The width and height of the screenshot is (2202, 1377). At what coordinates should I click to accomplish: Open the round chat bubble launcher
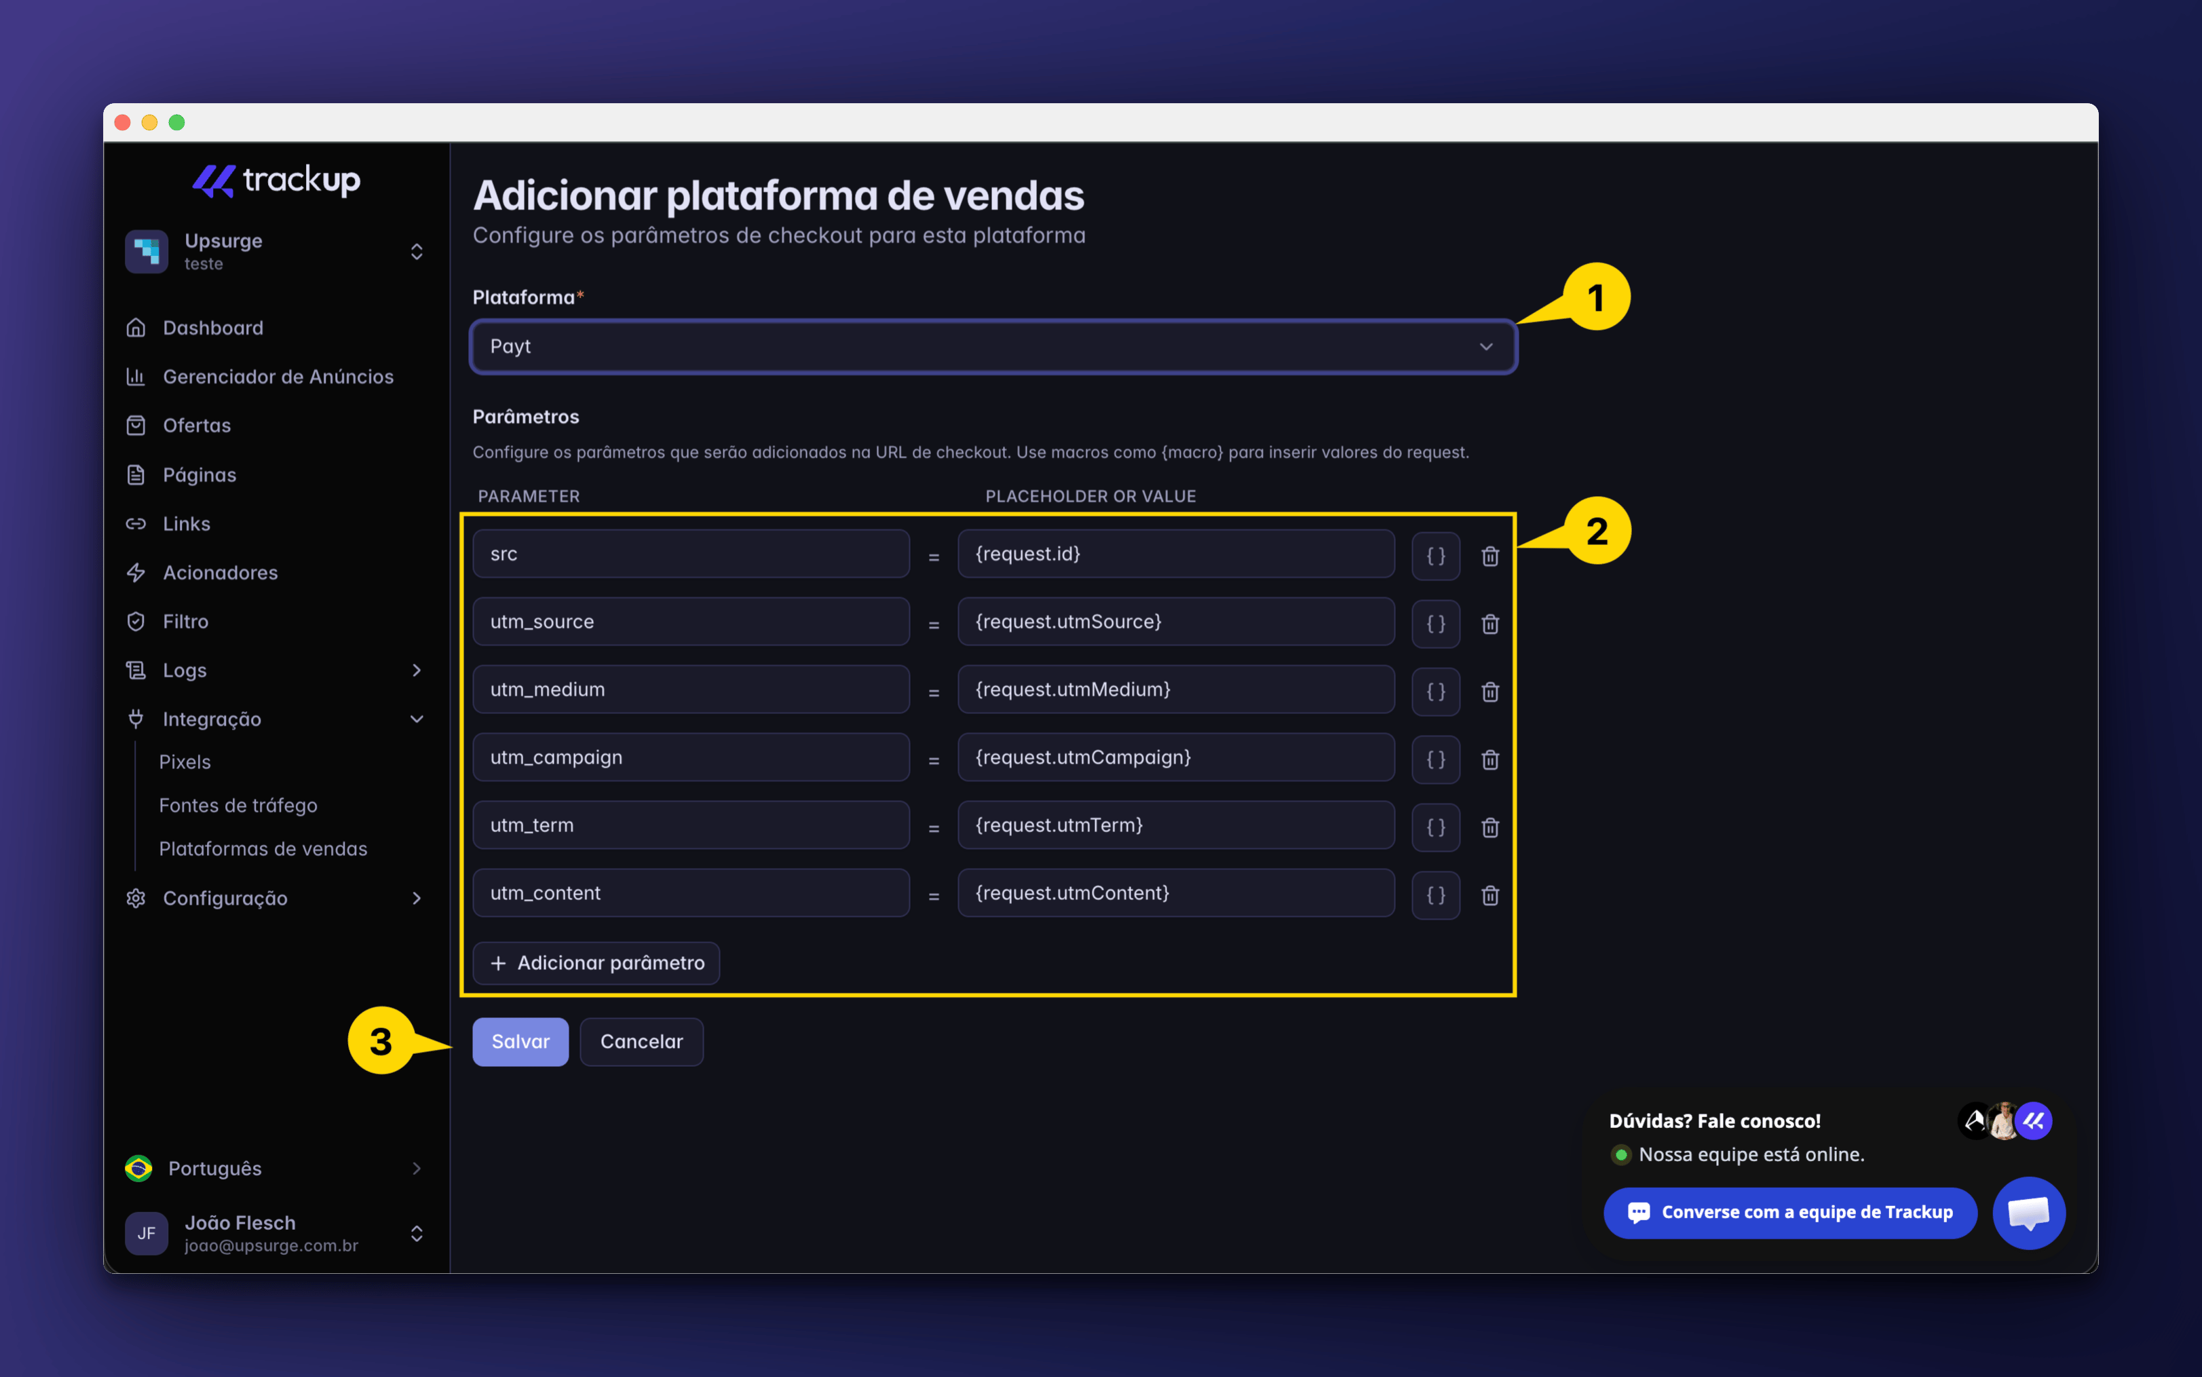(2028, 1212)
